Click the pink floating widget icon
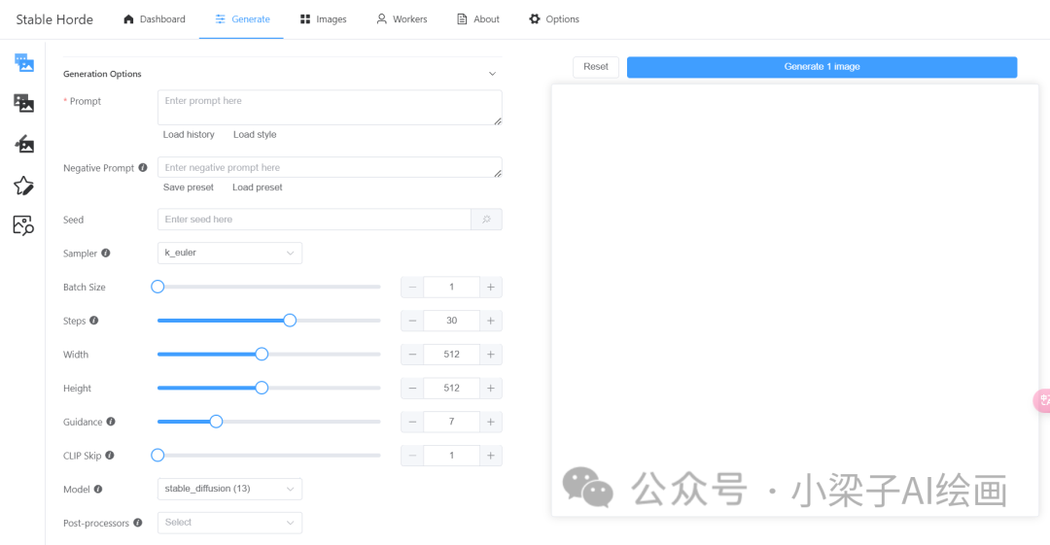1050x545 pixels. click(x=1042, y=400)
